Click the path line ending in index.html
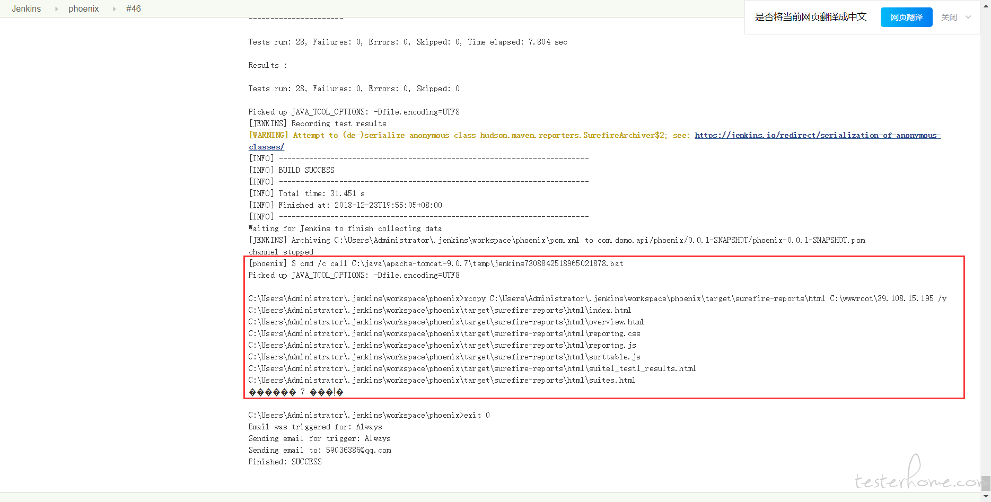This screenshot has width=991, height=502. point(440,310)
